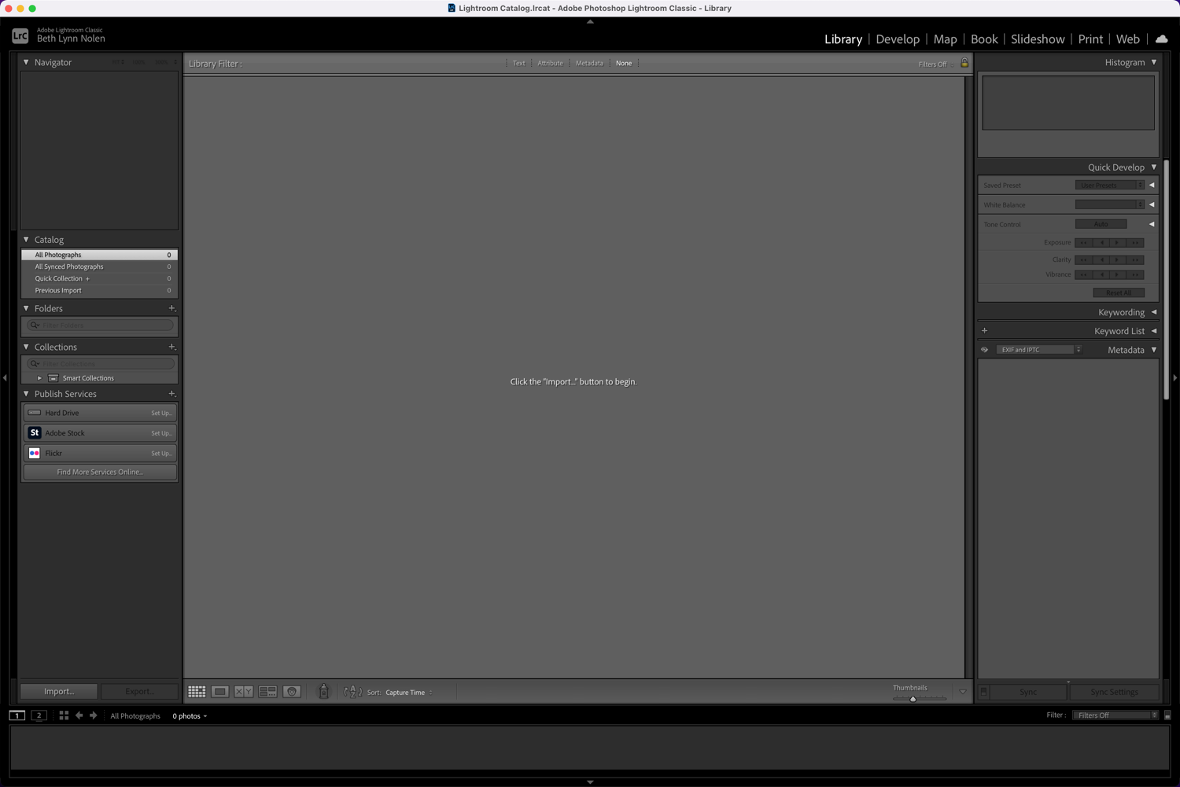Click the Library Filter lock icon
This screenshot has width=1180, height=787.
[964, 63]
